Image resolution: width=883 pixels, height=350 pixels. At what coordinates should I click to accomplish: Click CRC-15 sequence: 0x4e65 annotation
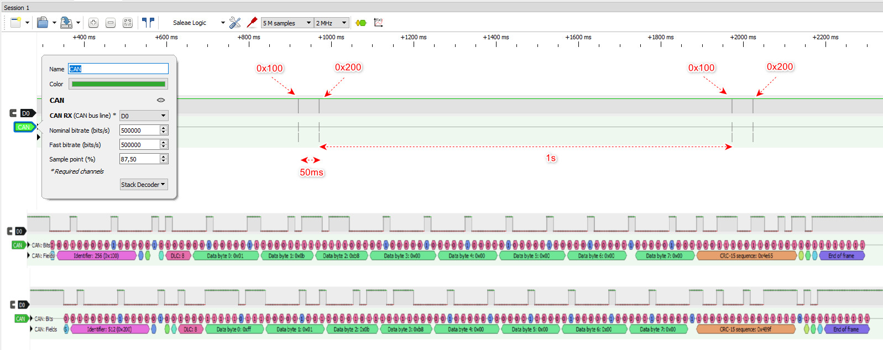746,255
